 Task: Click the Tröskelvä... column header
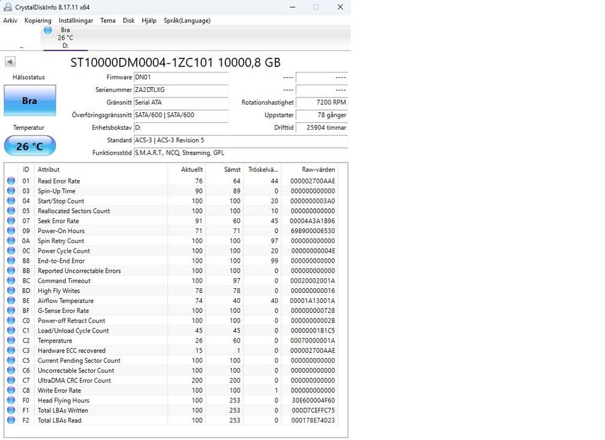point(262,170)
